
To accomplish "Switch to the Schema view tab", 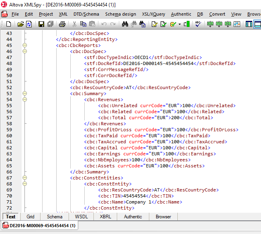I will click(55, 217).
